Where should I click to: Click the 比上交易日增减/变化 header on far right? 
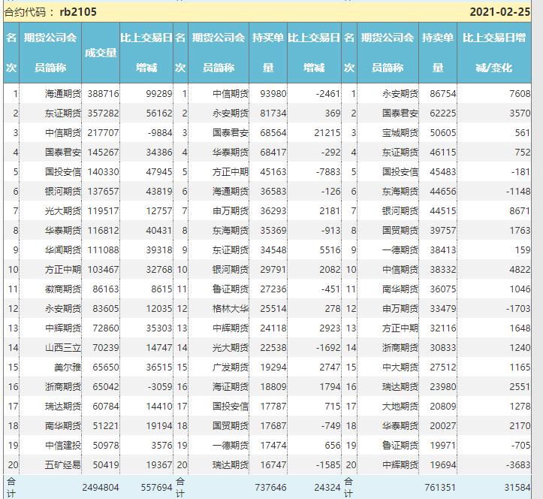tap(494, 53)
